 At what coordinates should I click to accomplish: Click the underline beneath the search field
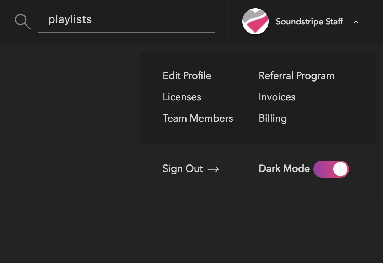126,33
